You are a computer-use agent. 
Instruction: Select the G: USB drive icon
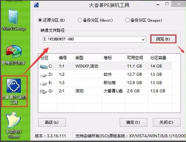point(43,91)
